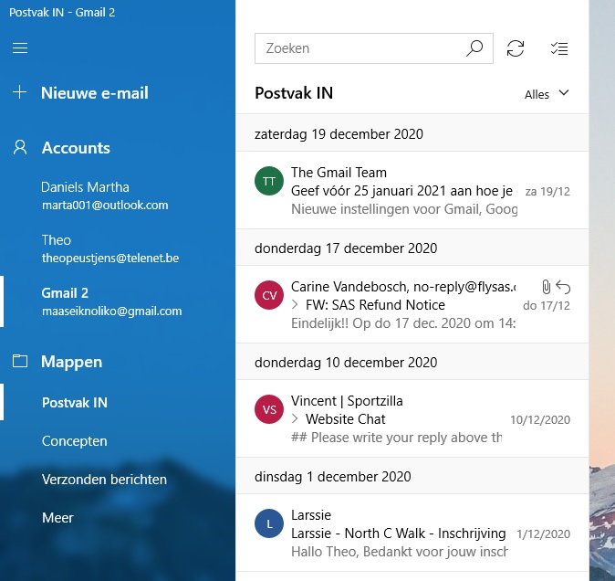Show more folders with Meer
The height and width of the screenshot is (581, 615).
point(57,518)
